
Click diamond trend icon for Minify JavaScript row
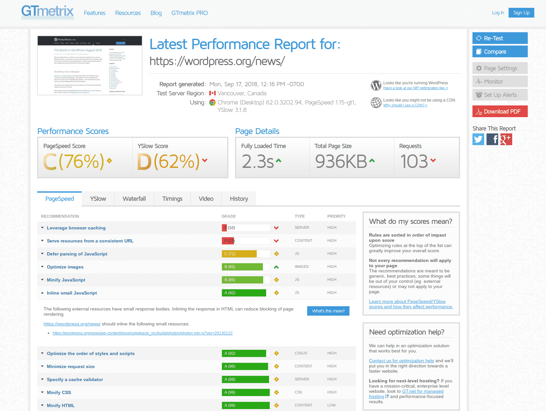point(276,280)
